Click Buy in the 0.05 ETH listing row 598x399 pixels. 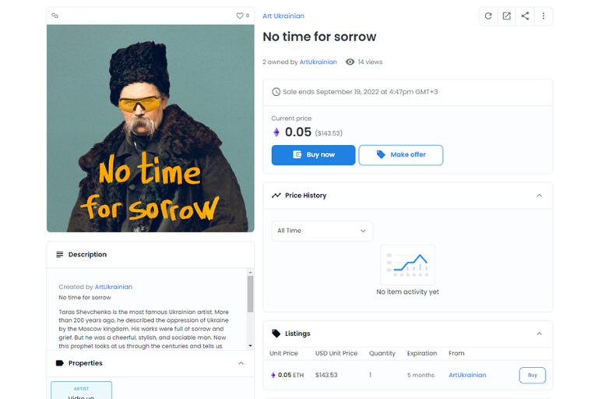pyautogui.click(x=533, y=376)
